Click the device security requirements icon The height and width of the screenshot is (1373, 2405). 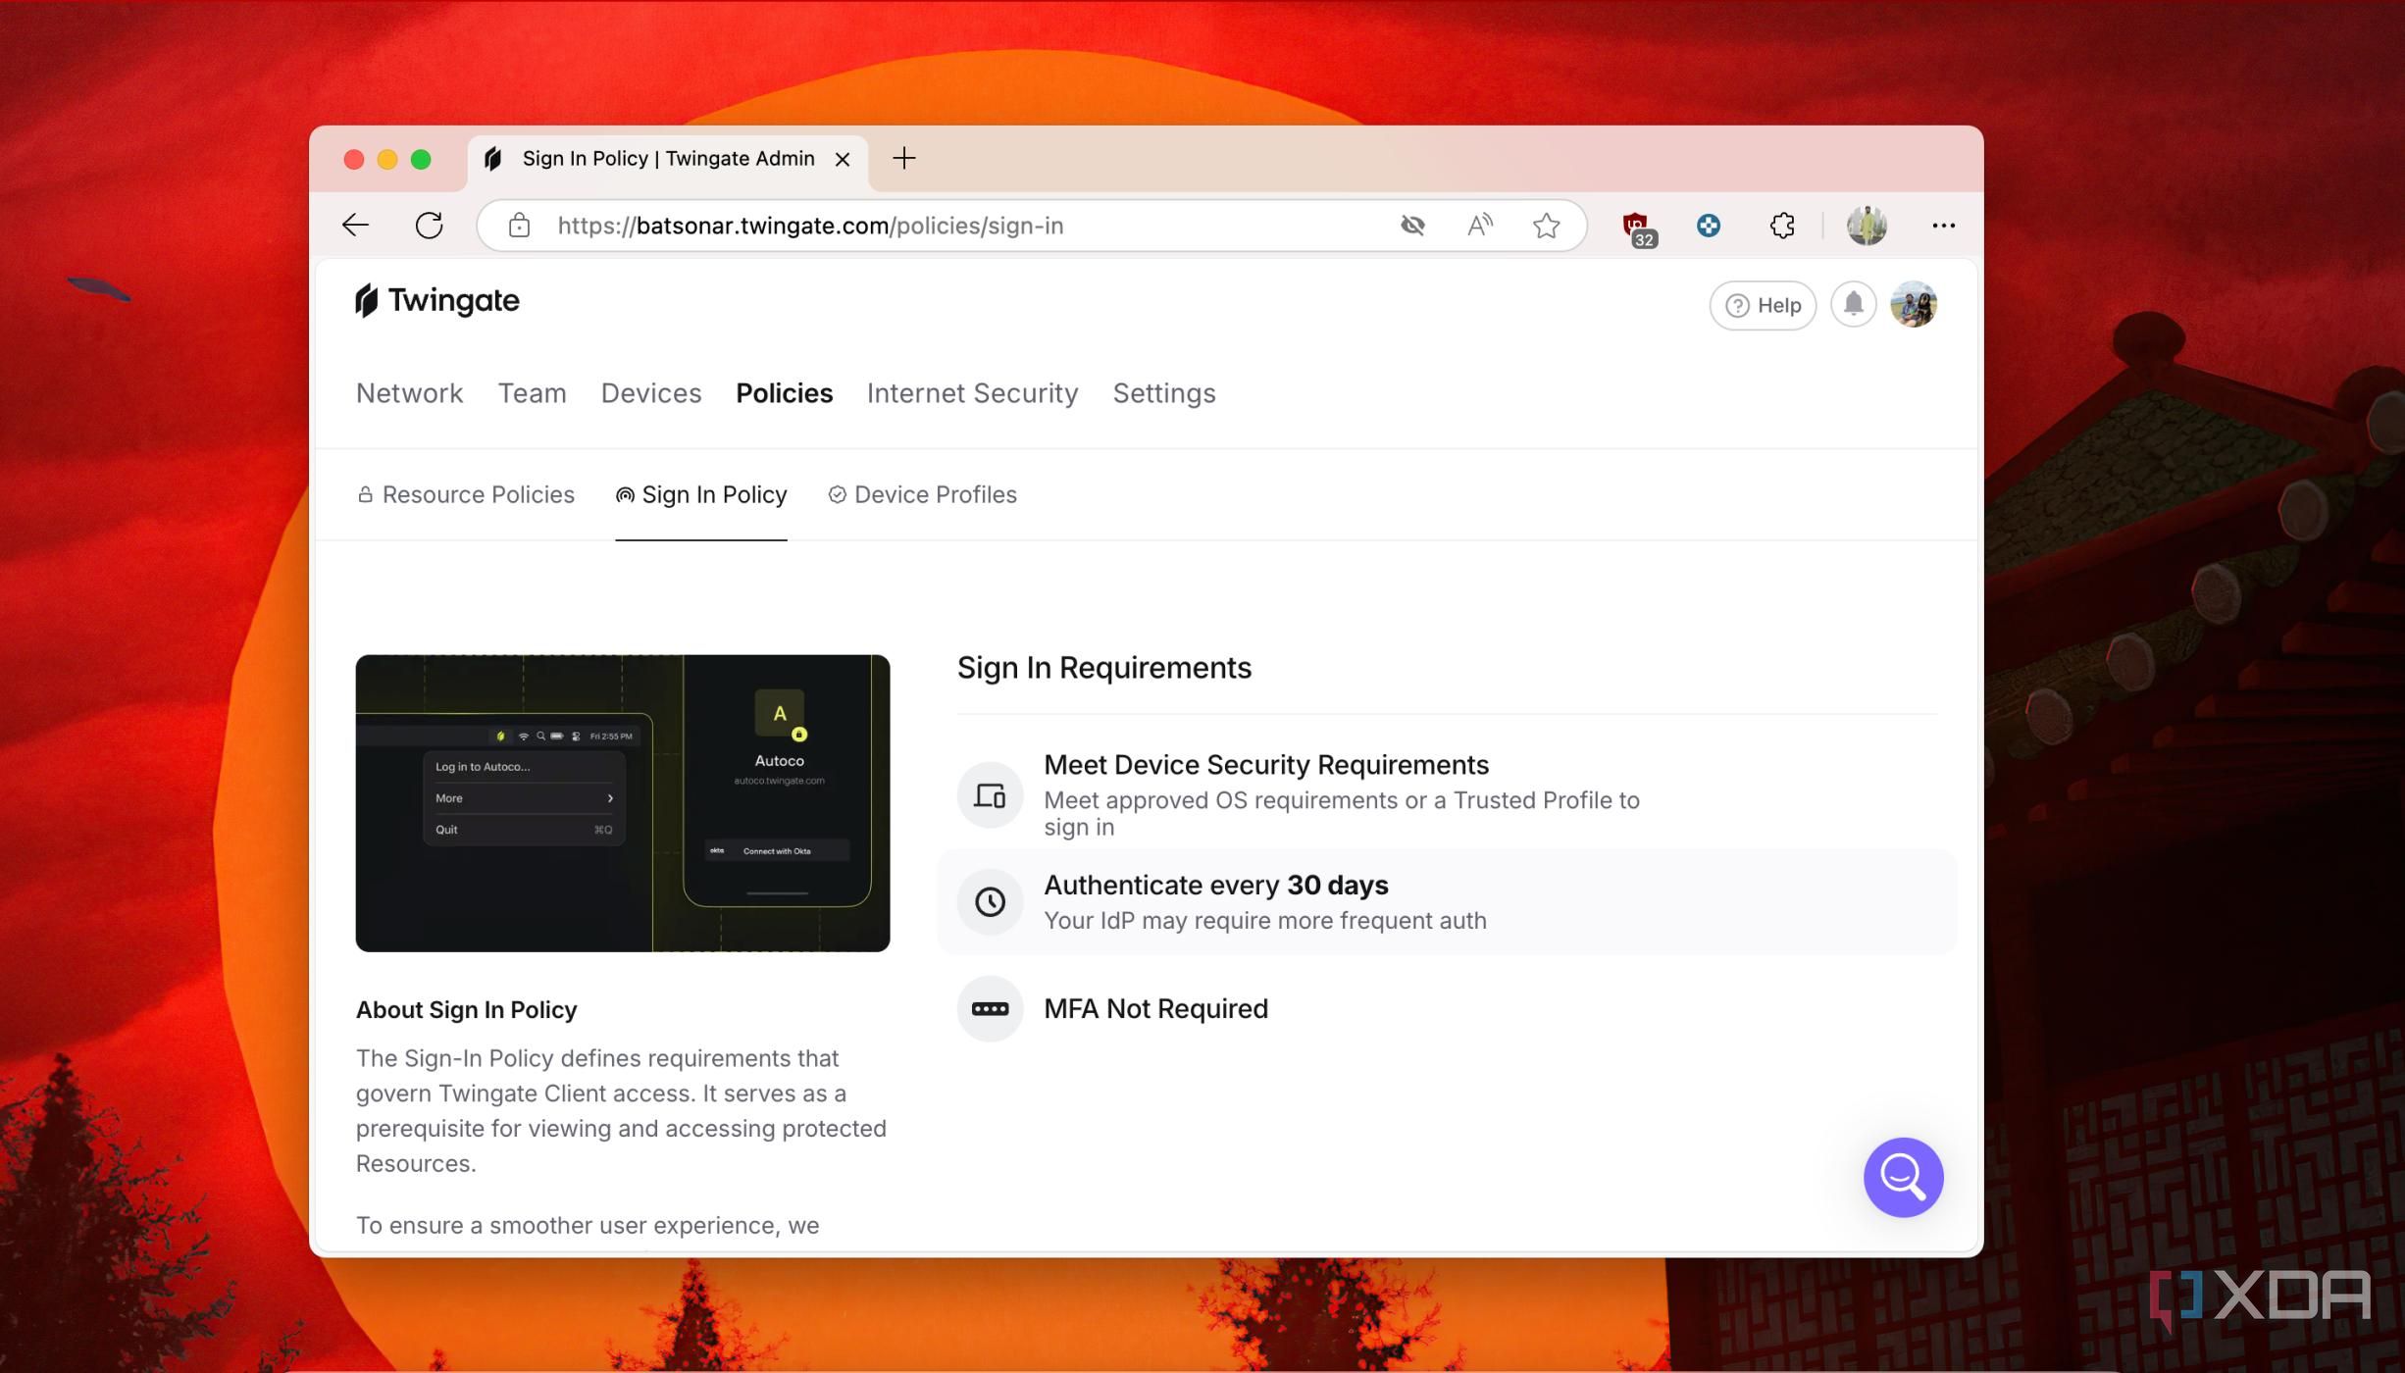[x=990, y=794]
